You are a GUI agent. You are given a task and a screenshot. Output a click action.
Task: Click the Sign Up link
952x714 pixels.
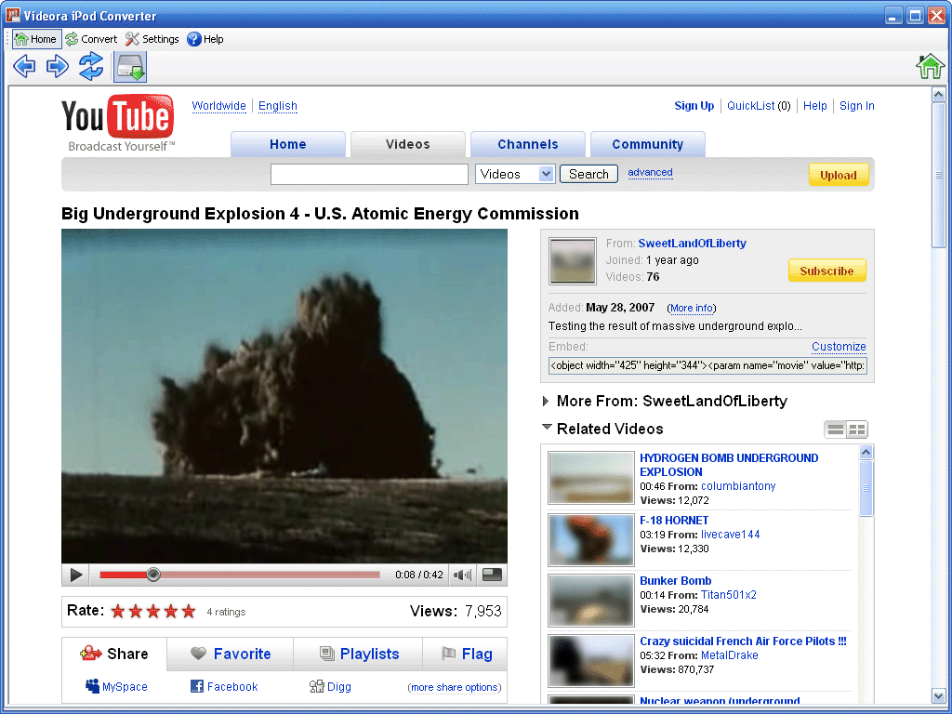pos(694,106)
